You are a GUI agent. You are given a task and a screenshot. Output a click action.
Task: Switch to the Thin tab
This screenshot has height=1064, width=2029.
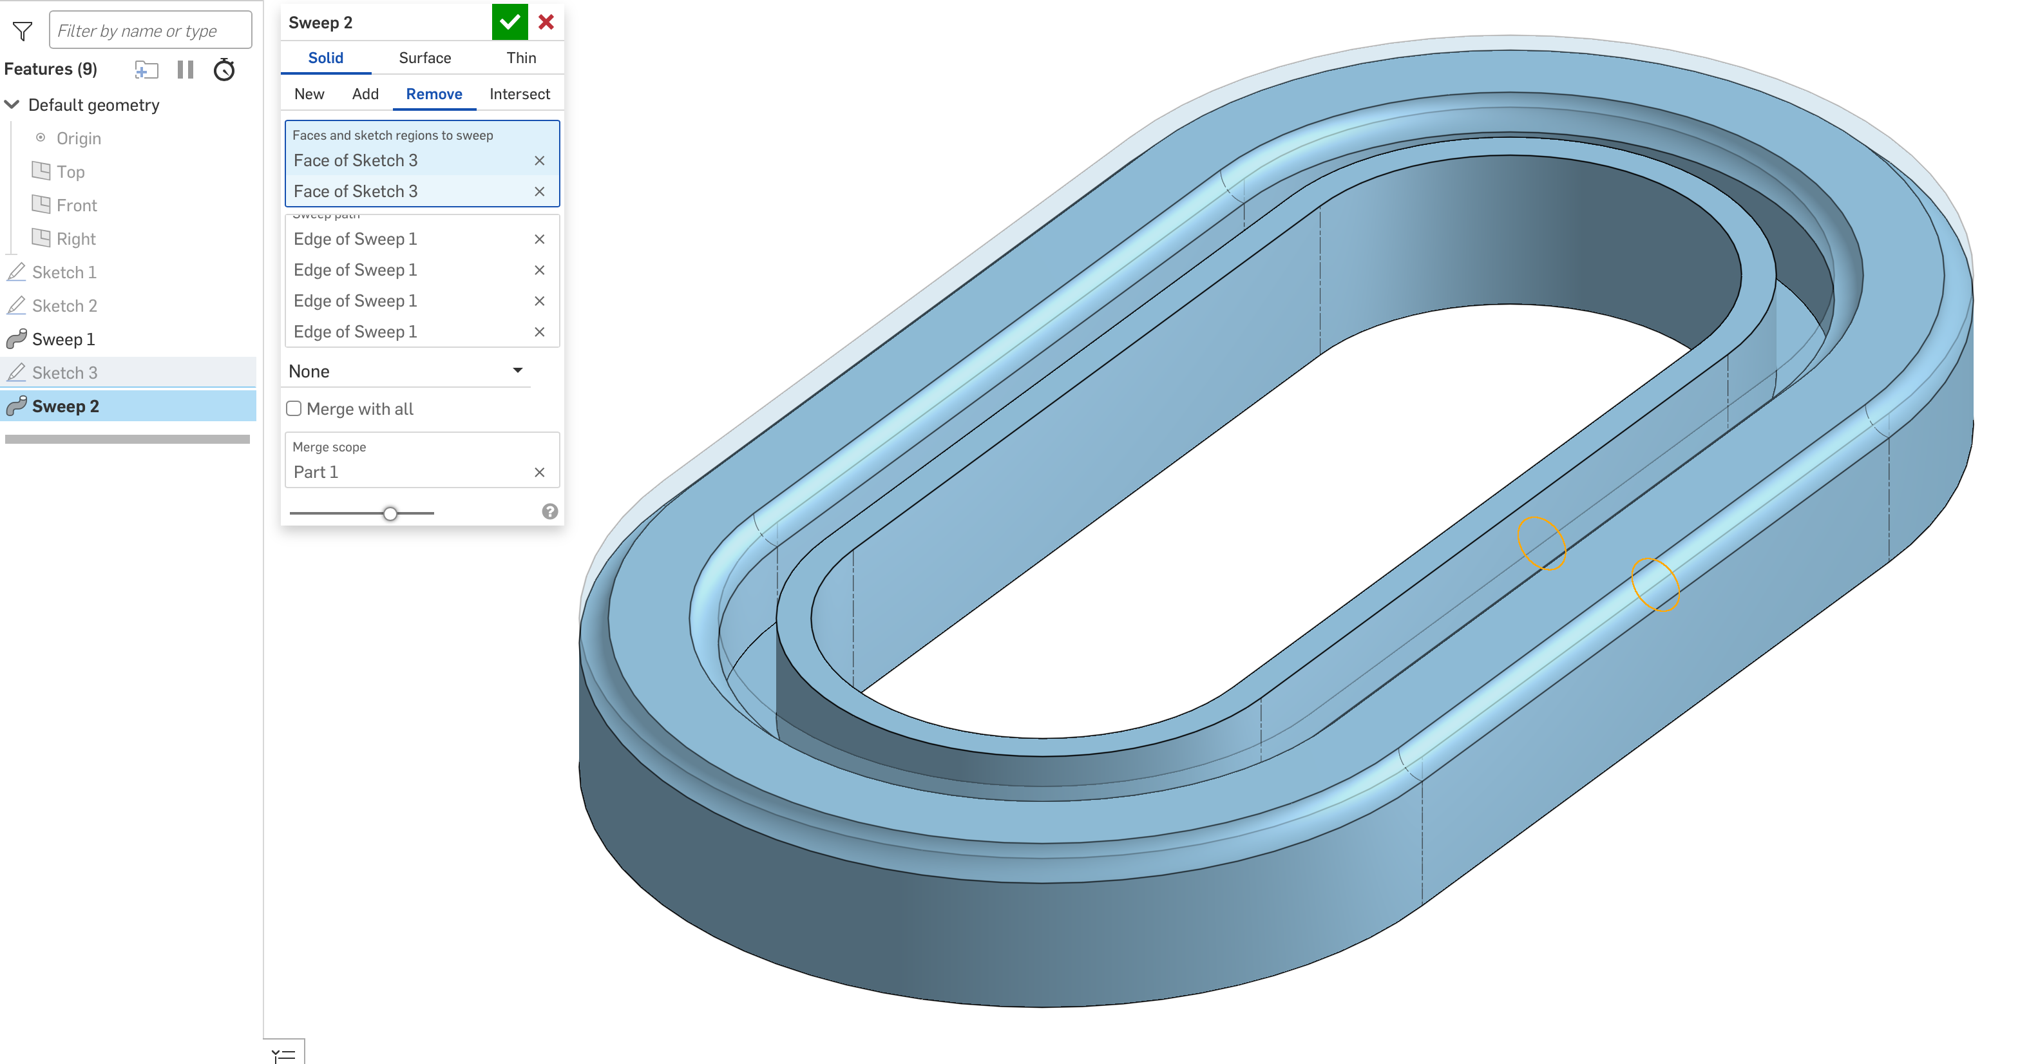click(x=520, y=58)
